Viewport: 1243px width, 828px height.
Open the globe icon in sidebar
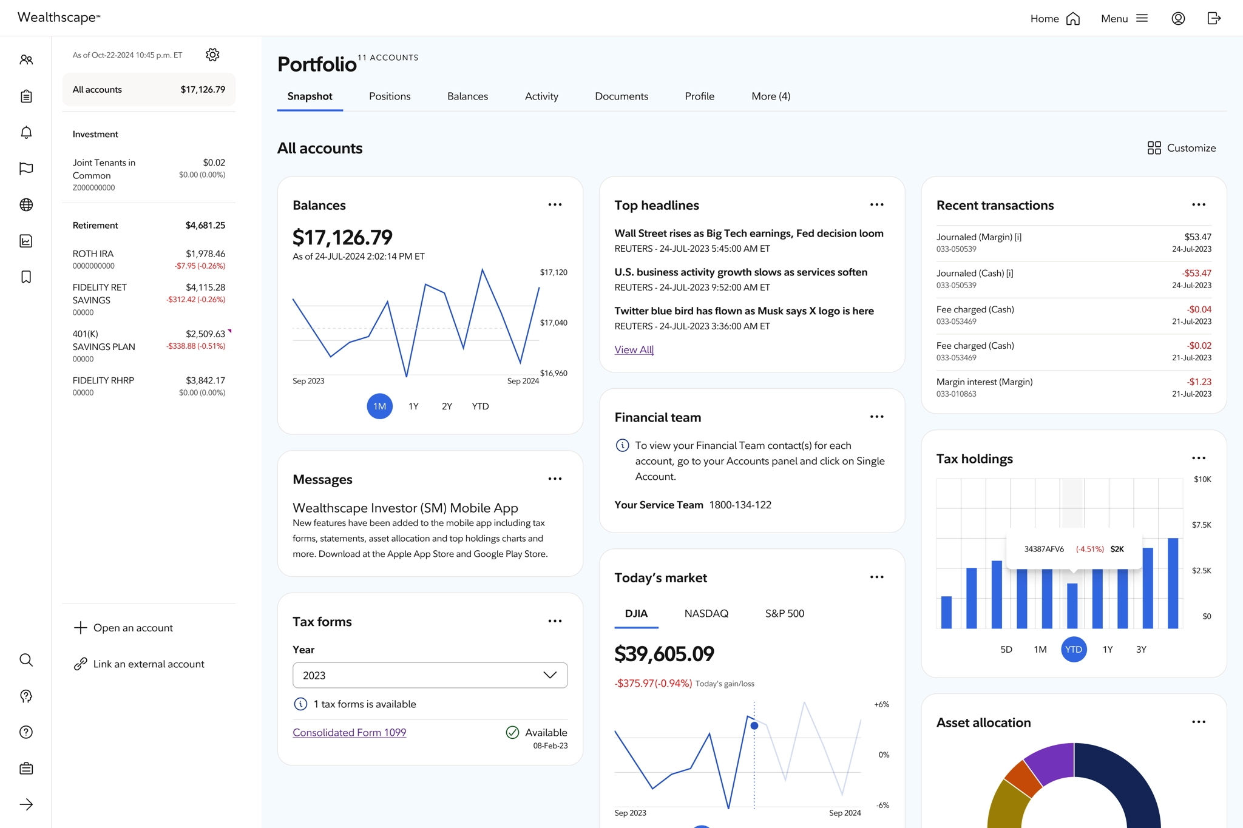click(x=26, y=205)
